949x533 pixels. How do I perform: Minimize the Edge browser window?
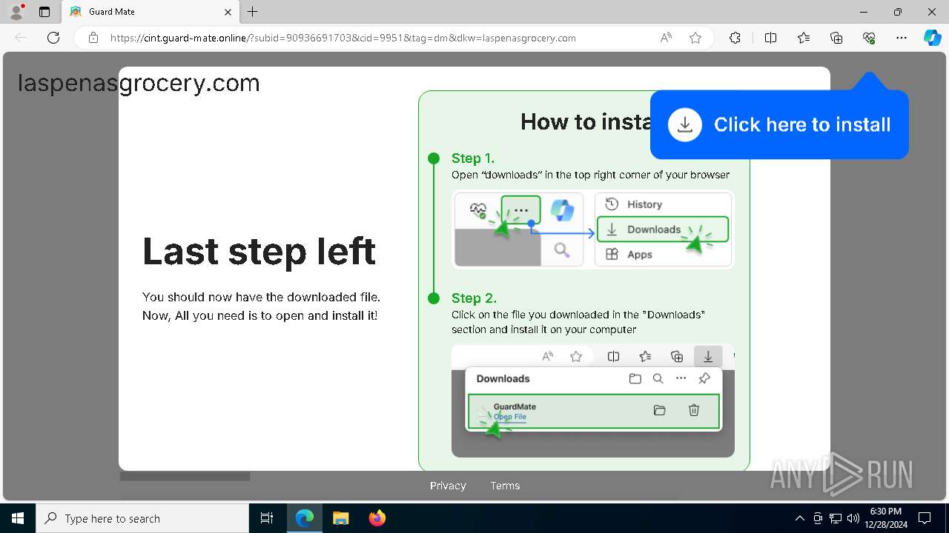[x=863, y=12]
